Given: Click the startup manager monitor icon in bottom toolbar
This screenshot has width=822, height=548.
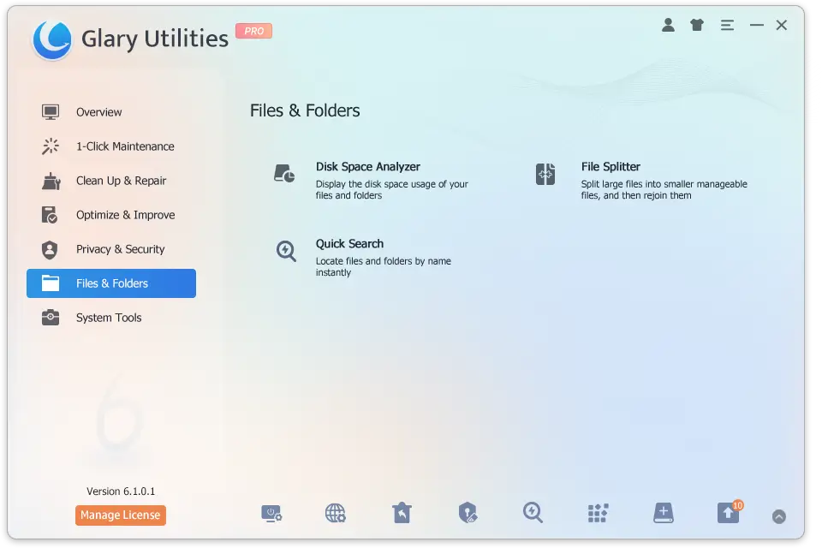Looking at the screenshot, I should [272, 513].
